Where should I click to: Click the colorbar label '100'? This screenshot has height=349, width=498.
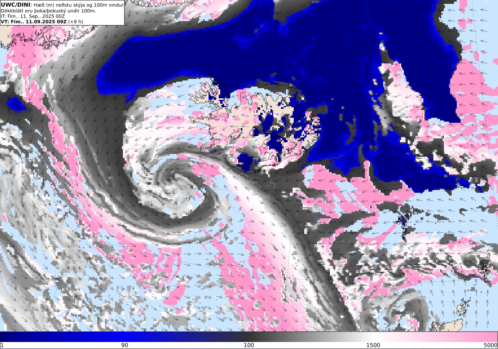click(249, 345)
